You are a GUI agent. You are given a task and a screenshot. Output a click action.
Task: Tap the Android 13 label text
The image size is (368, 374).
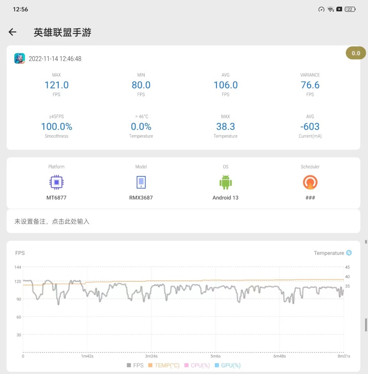pos(226,198)
